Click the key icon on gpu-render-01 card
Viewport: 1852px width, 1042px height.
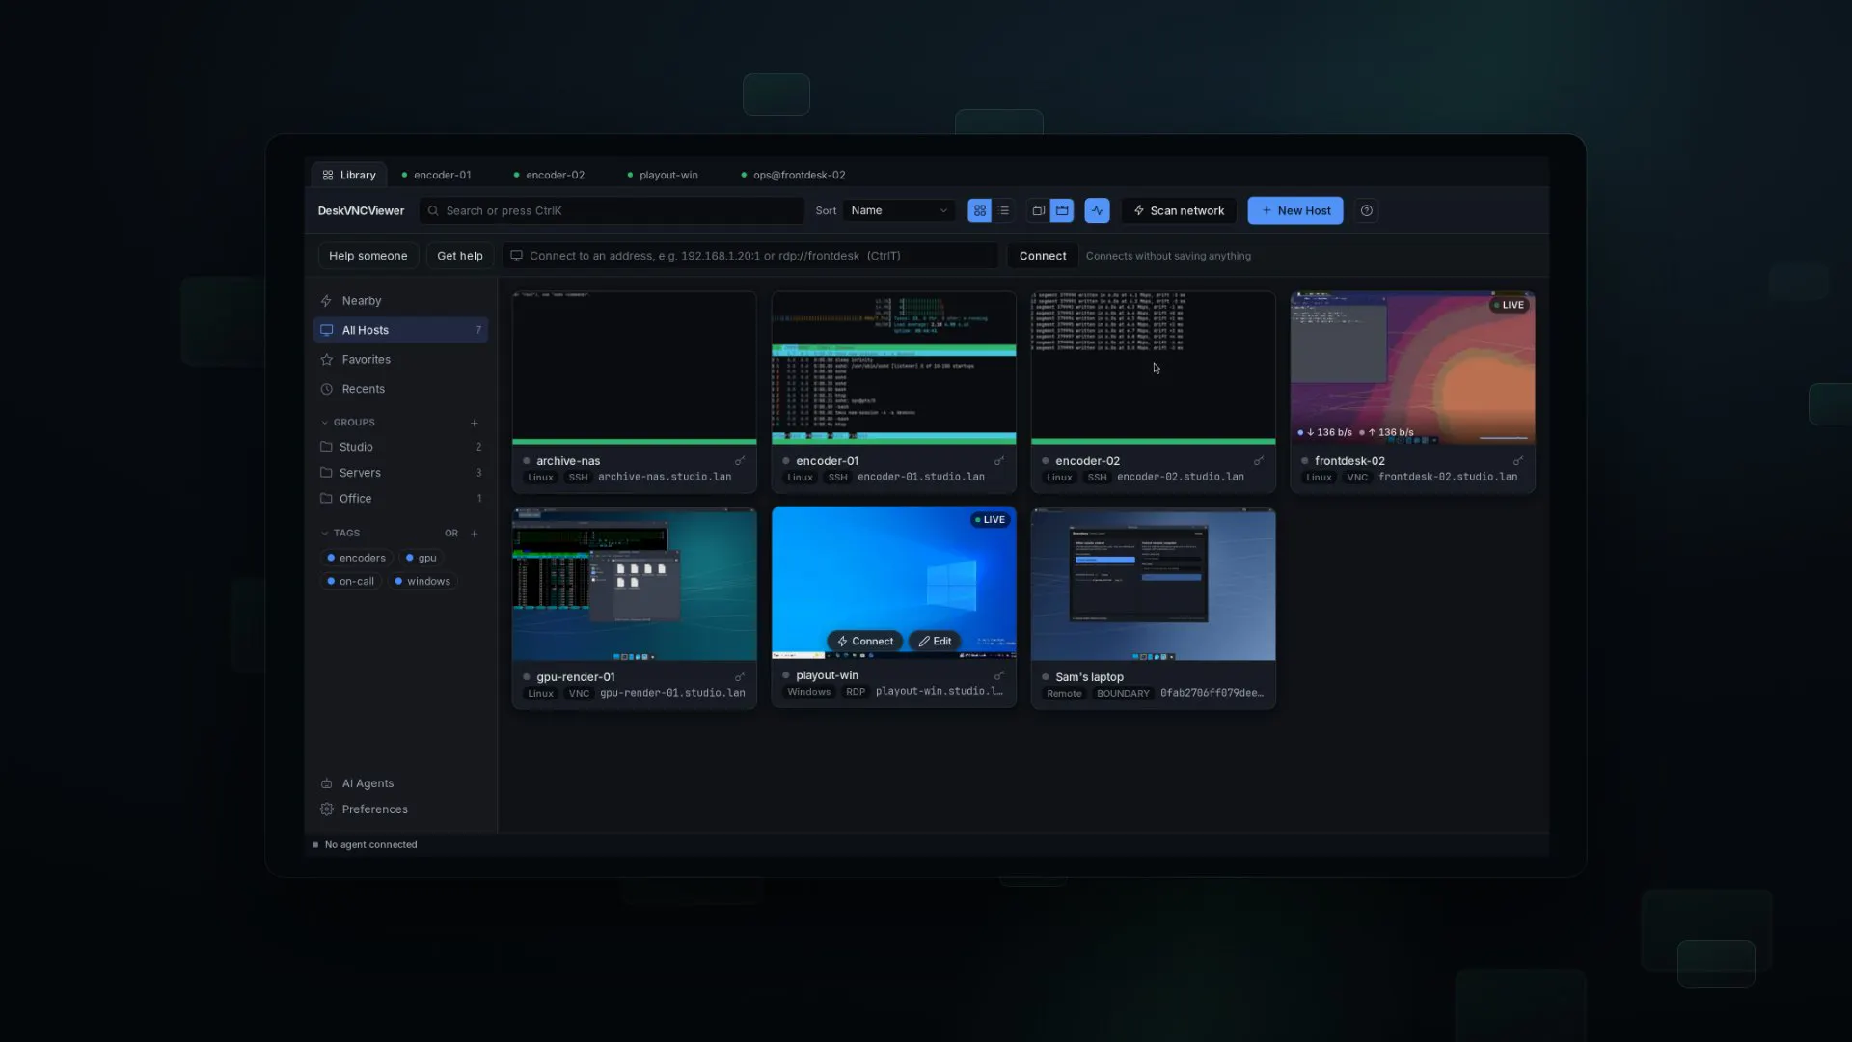(740, 677)
